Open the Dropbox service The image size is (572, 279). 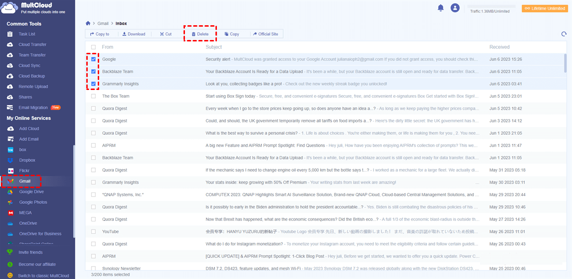pos(27,160)
